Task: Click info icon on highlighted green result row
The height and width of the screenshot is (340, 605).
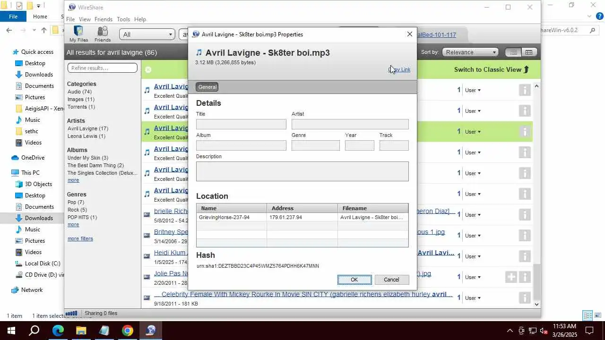Action: (525, 132)
